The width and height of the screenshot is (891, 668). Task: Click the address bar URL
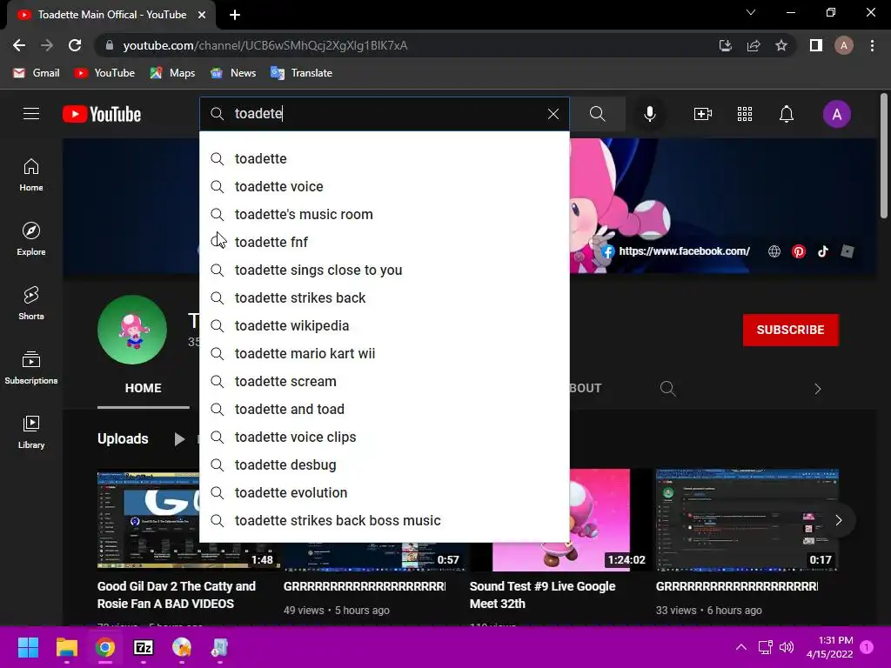tap(265, 45)
